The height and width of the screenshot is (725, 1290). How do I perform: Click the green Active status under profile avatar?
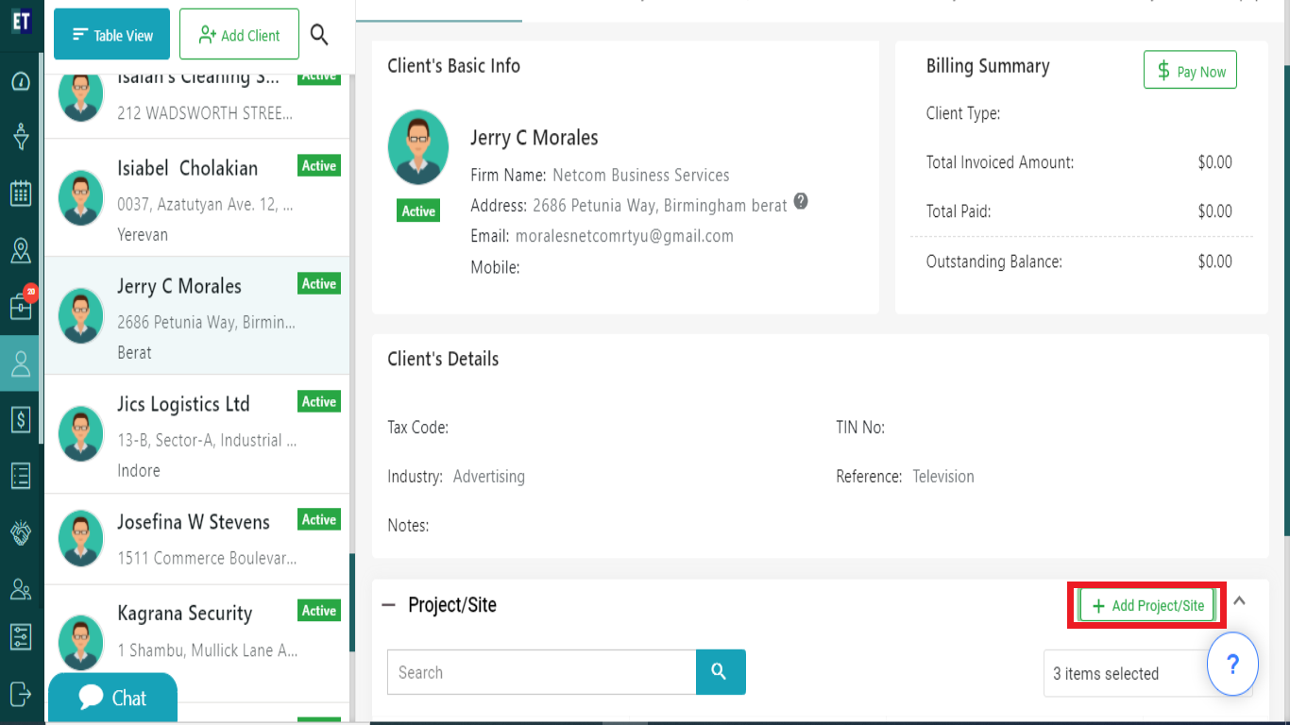[418, 211]
